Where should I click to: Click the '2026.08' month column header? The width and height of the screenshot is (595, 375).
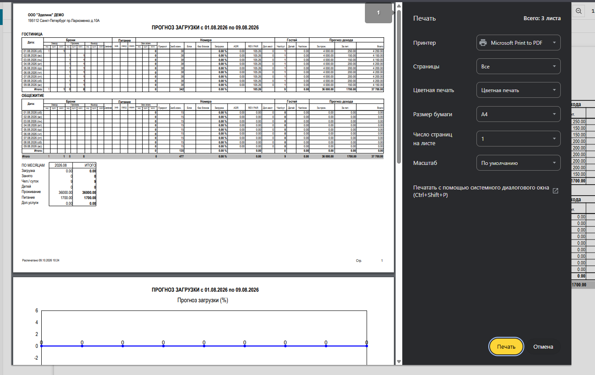coord(61,165)
